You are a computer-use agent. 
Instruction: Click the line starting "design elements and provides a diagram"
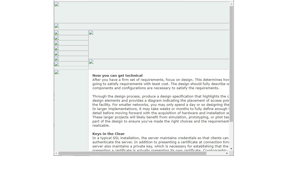pos(161,101)
